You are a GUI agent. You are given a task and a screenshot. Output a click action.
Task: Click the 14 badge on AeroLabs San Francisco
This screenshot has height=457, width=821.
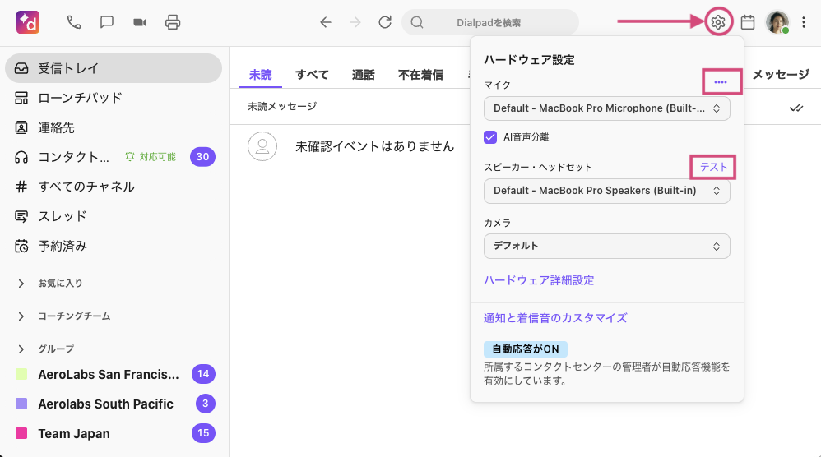pyautogui.click(x=203, y=374)
